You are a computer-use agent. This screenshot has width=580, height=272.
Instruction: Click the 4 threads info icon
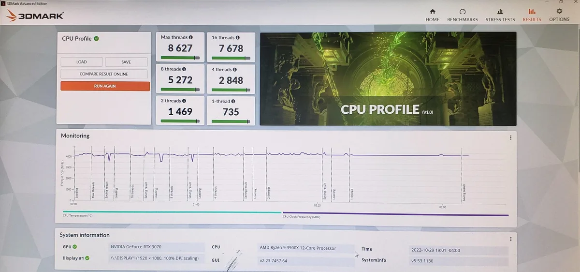click(235, 69)
